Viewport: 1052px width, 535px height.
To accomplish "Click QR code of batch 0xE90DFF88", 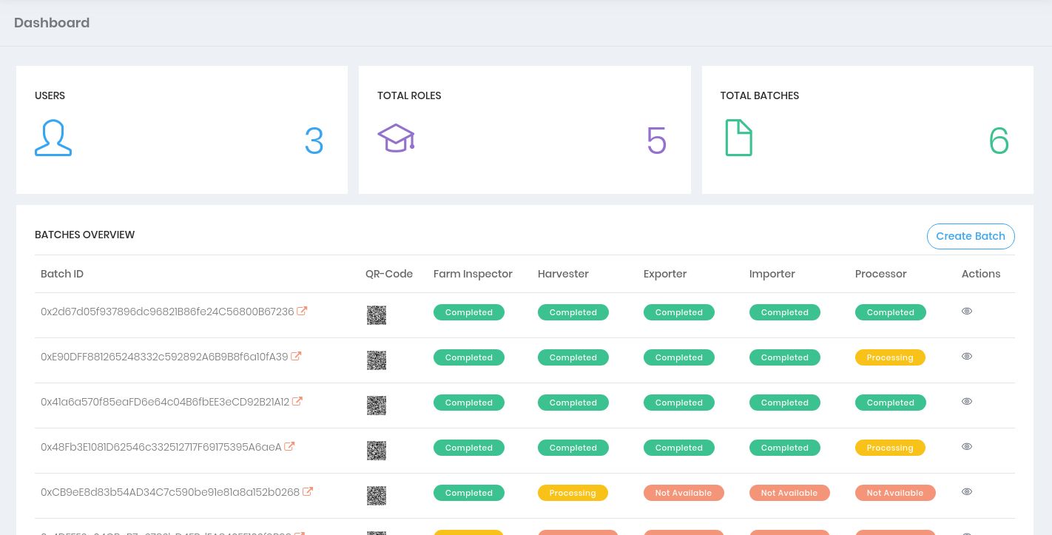I will pos(377,360).
